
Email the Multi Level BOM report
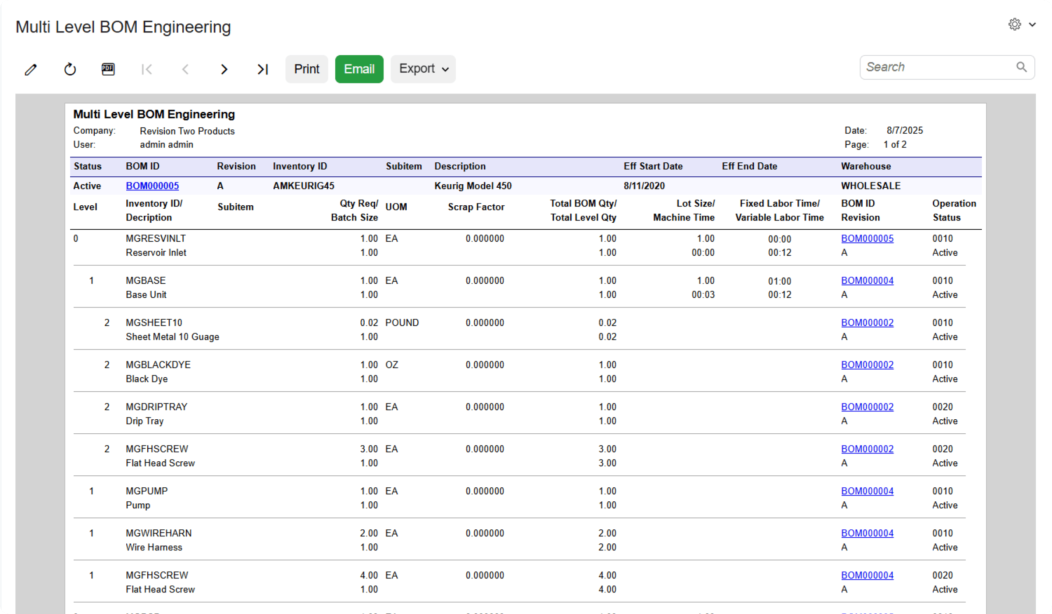pyautogui.click(x=359, y=69)
